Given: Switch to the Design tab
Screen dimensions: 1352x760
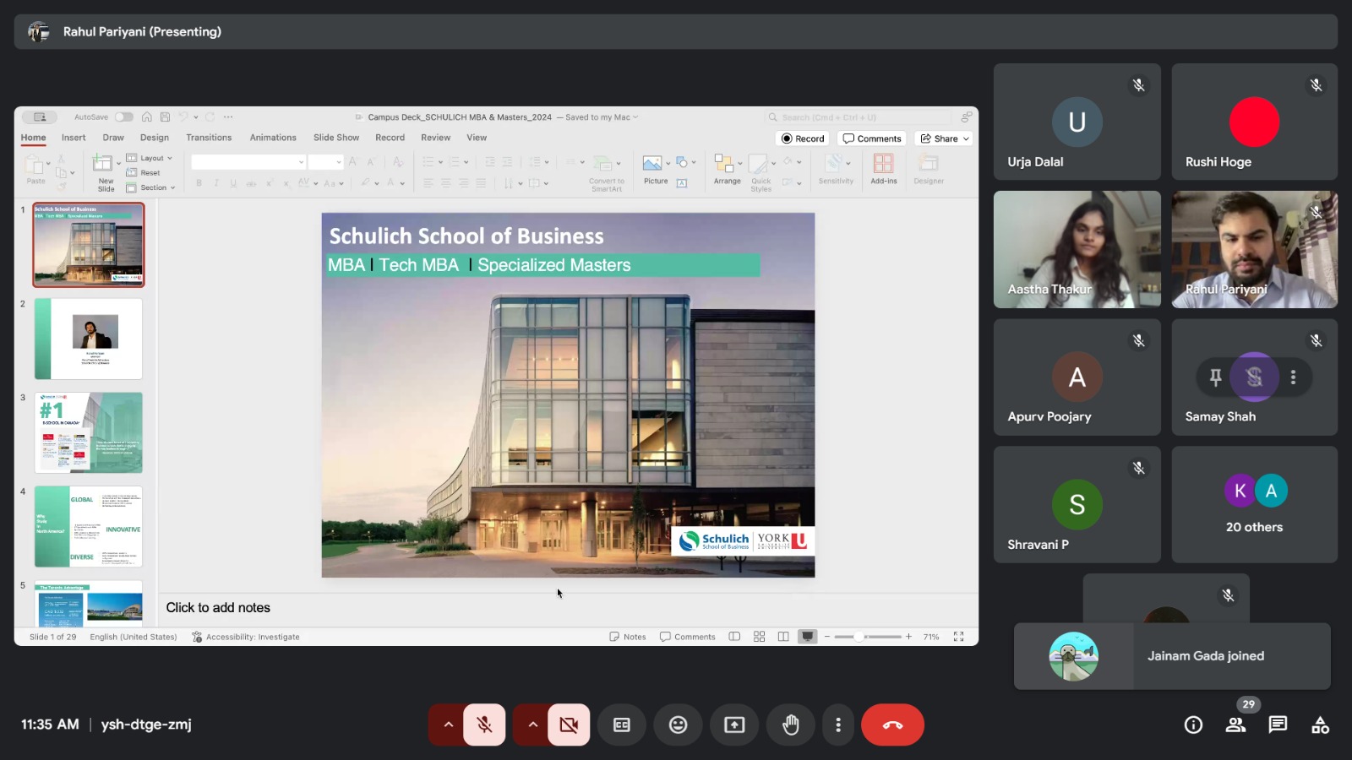Looking at the screenshot, I should pyautogui.click(x=155, y=138).
